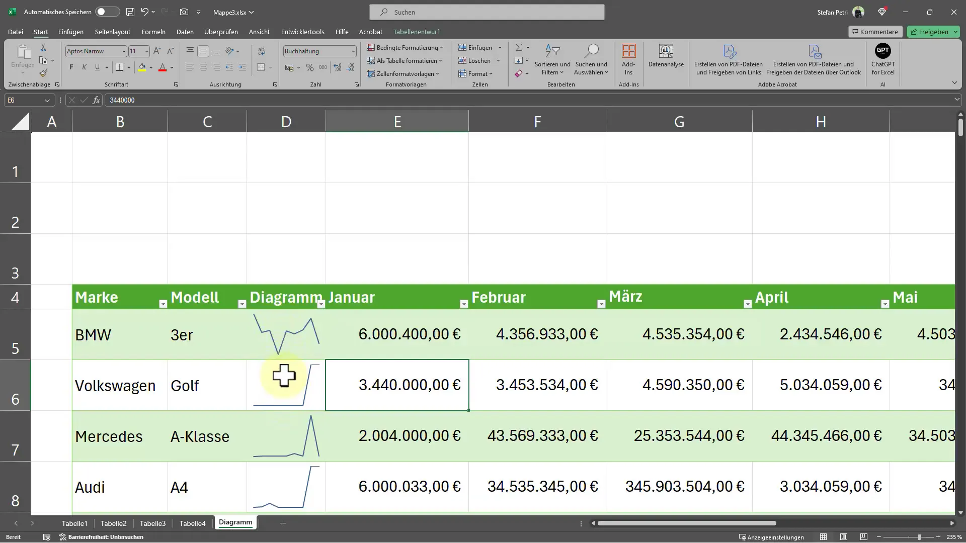The width and height of the screenshot is (966, 543).
Task: Increase indent in the alignment group
Action: click(243, 67)
